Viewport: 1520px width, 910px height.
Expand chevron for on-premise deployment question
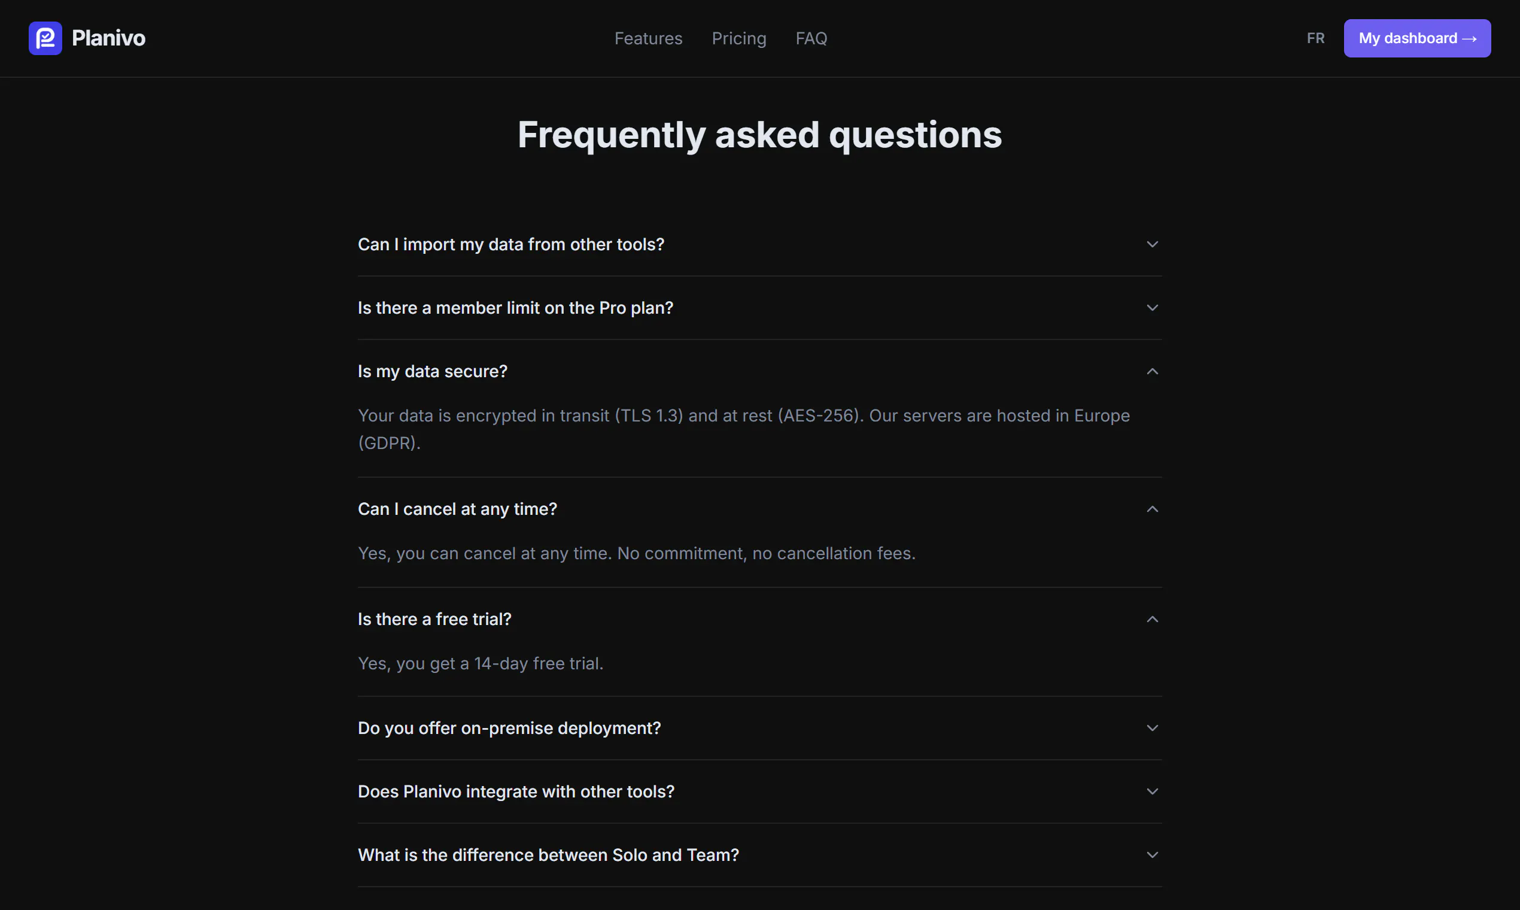click(x=1152, y=728)
